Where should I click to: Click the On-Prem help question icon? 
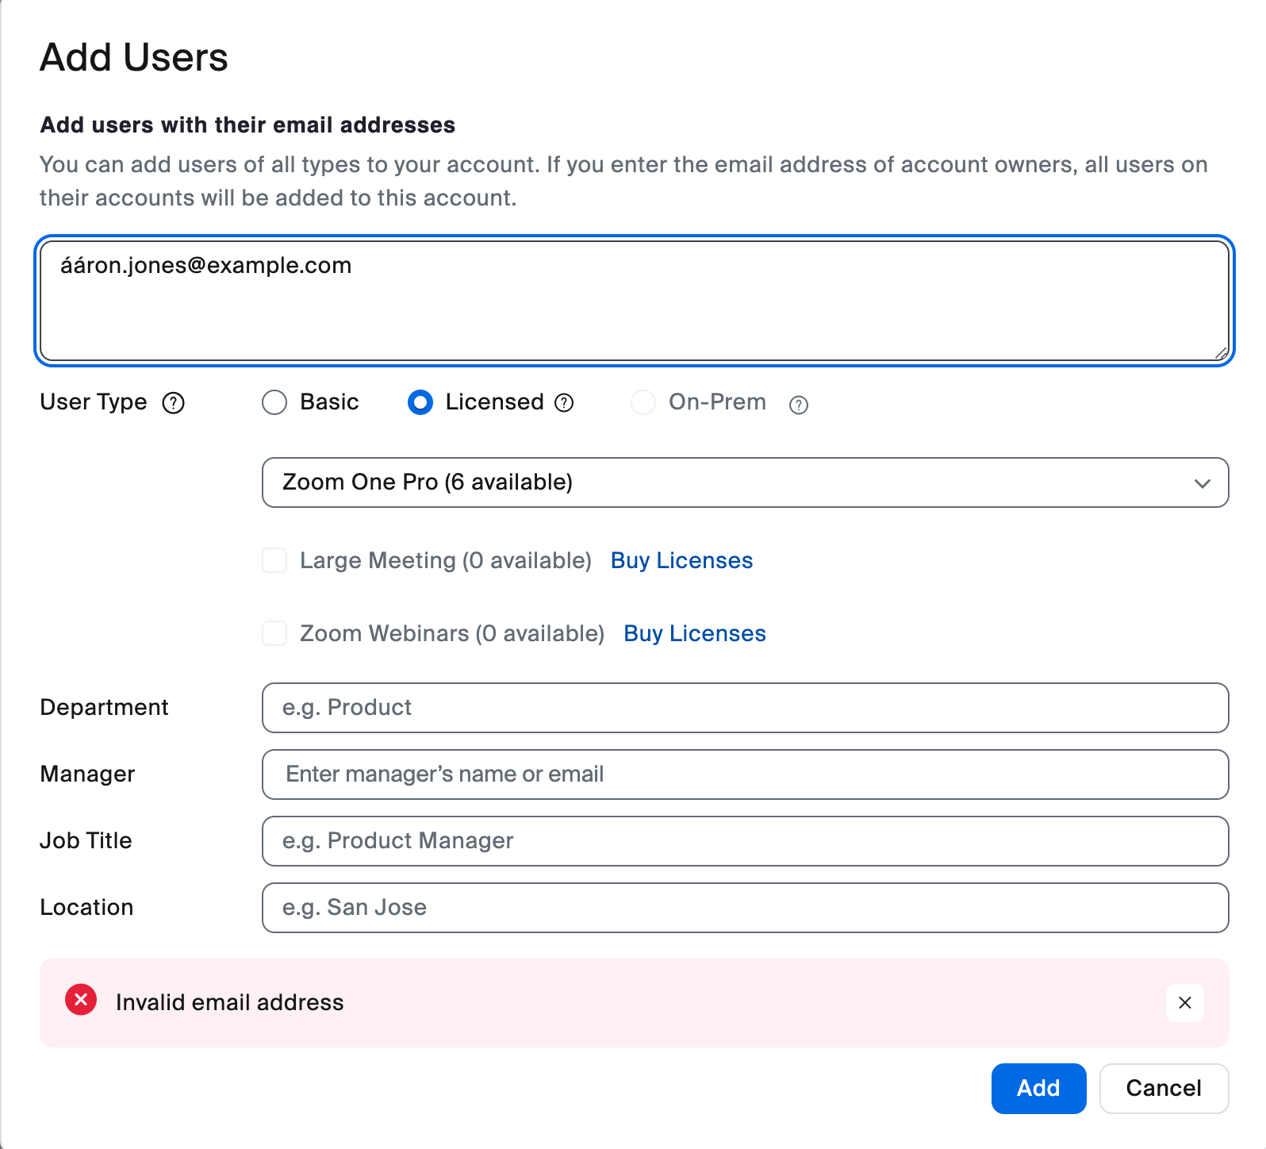pos(799,405)
